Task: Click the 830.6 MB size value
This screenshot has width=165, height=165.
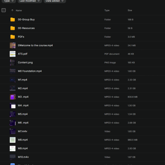Action: point(132,97)
